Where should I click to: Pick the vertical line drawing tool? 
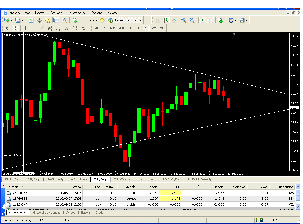coord(25,28)
